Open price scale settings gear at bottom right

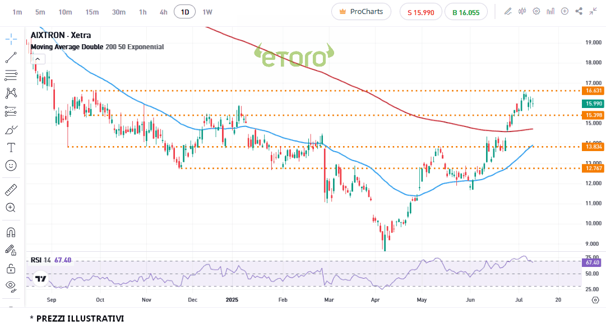595,300
